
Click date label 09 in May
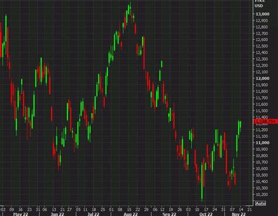tap(12, 210)
